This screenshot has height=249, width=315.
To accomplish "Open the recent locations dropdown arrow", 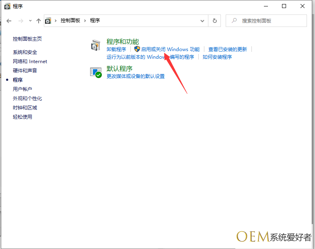I will [30, 21].
